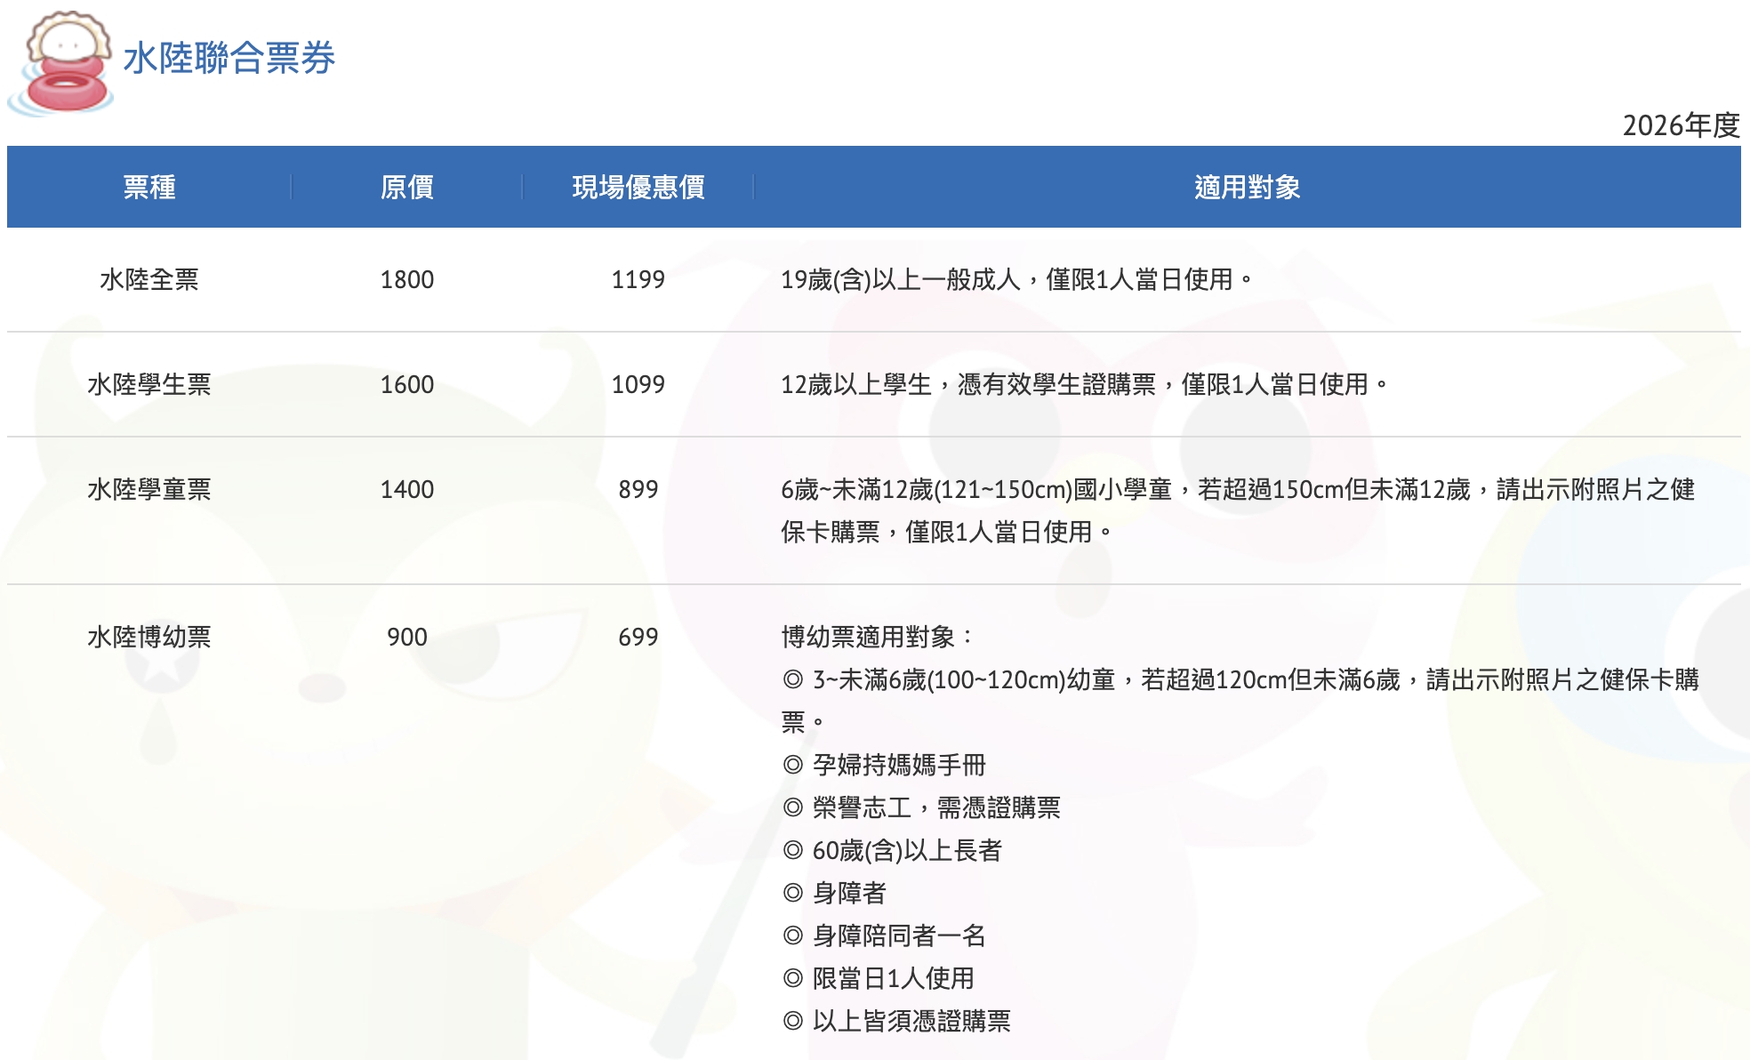Screen dimensions: 1750x1060
Task: Click the 博幼票適用對象： label
Action: (x=878, y=638)
